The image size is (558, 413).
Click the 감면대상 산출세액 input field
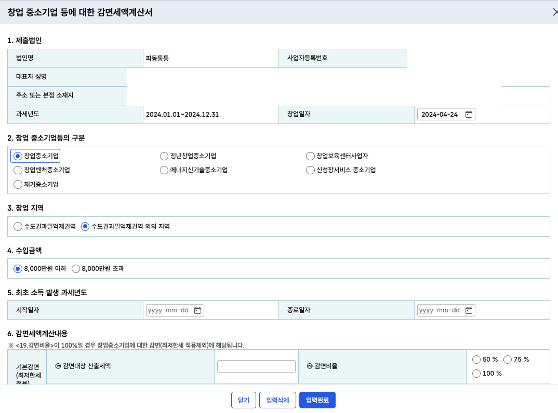(x=256, y=366)
